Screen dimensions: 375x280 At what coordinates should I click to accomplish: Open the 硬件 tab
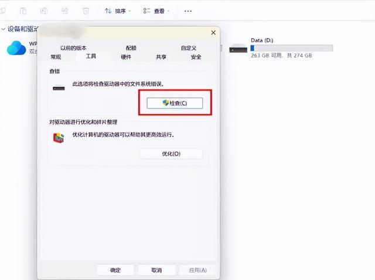pyautogui.click(x=126, y=57)
